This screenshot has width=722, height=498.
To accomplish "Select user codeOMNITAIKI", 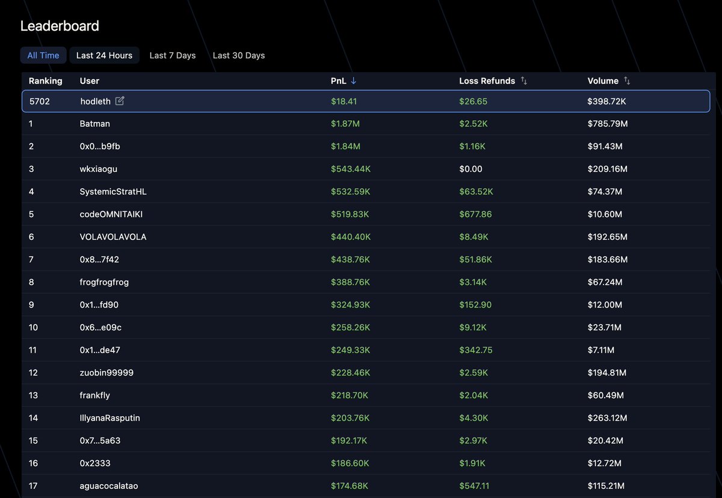I will pos(111,214).
